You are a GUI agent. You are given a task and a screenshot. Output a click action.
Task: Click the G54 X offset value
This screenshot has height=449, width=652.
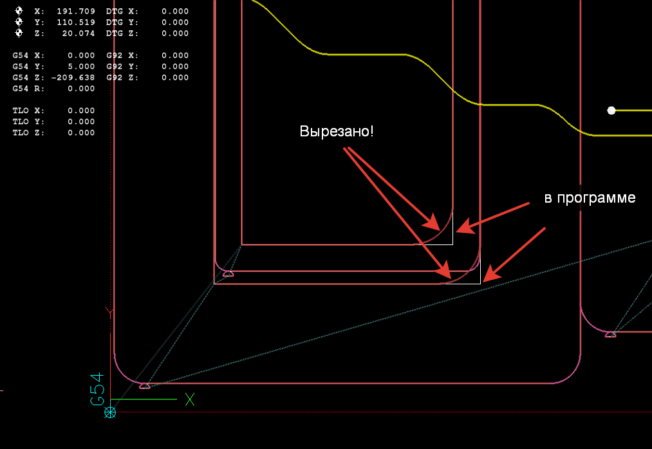tap(81, 55)
